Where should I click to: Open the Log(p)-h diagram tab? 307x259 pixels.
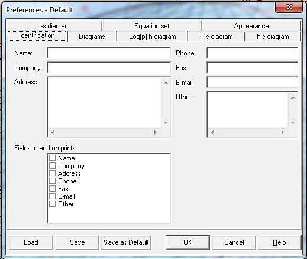[152, 37]
